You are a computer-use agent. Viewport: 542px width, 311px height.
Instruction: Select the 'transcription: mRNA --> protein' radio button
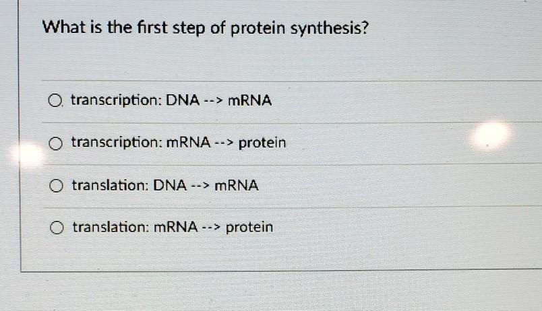click(55, 143)
